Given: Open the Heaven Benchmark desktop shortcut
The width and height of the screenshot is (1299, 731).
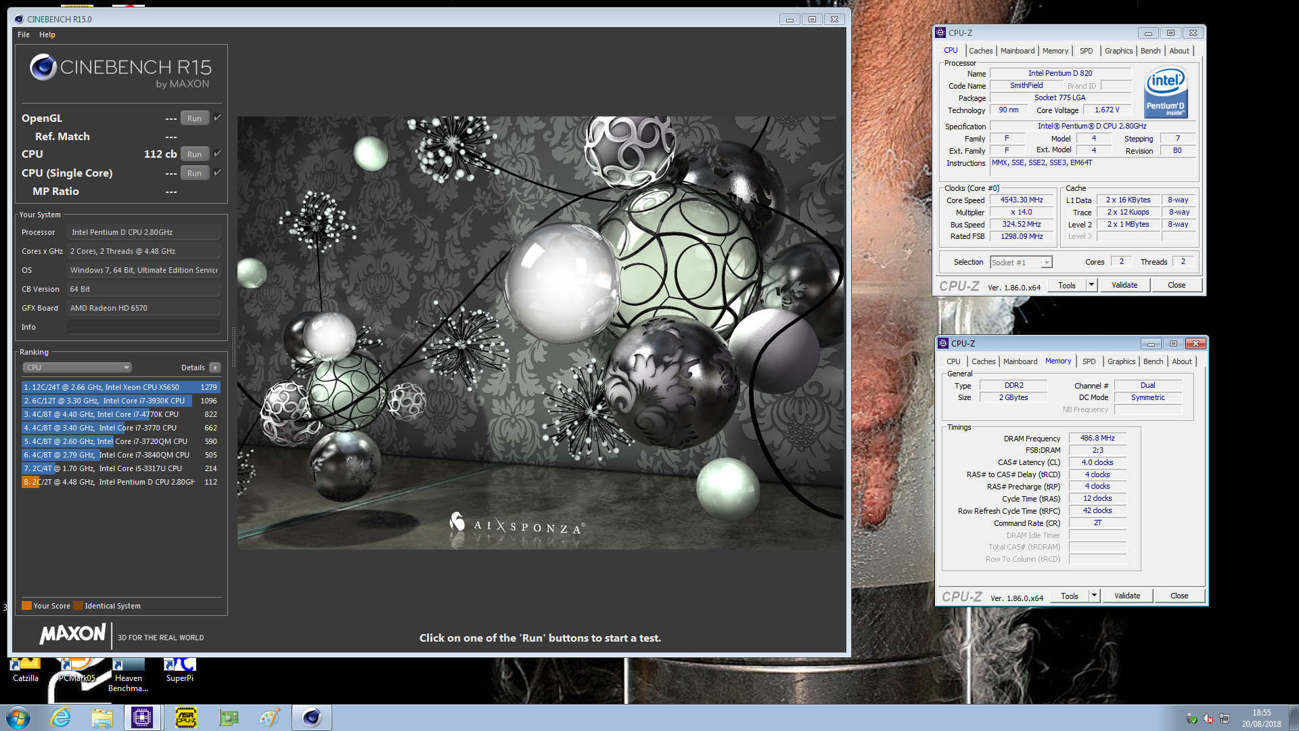Looking at the screenshot, I should (x=128, y=675).
